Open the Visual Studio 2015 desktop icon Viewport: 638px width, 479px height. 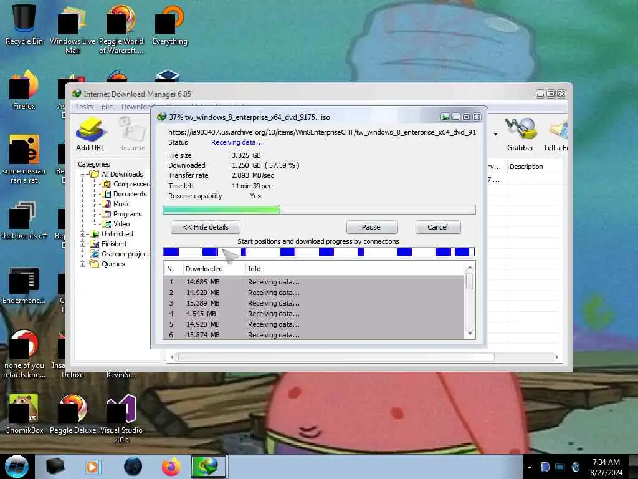click(x=121, y=419)
